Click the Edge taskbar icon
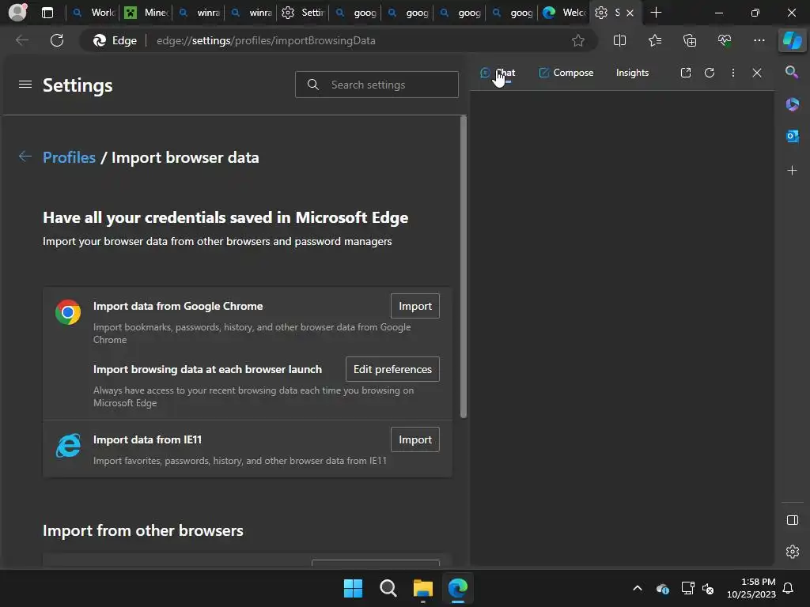 (458, 588)
